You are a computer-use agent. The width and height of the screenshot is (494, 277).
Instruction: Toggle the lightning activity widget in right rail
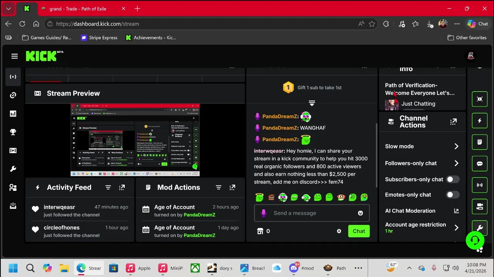pyautogui.click(x=480, y=120)
